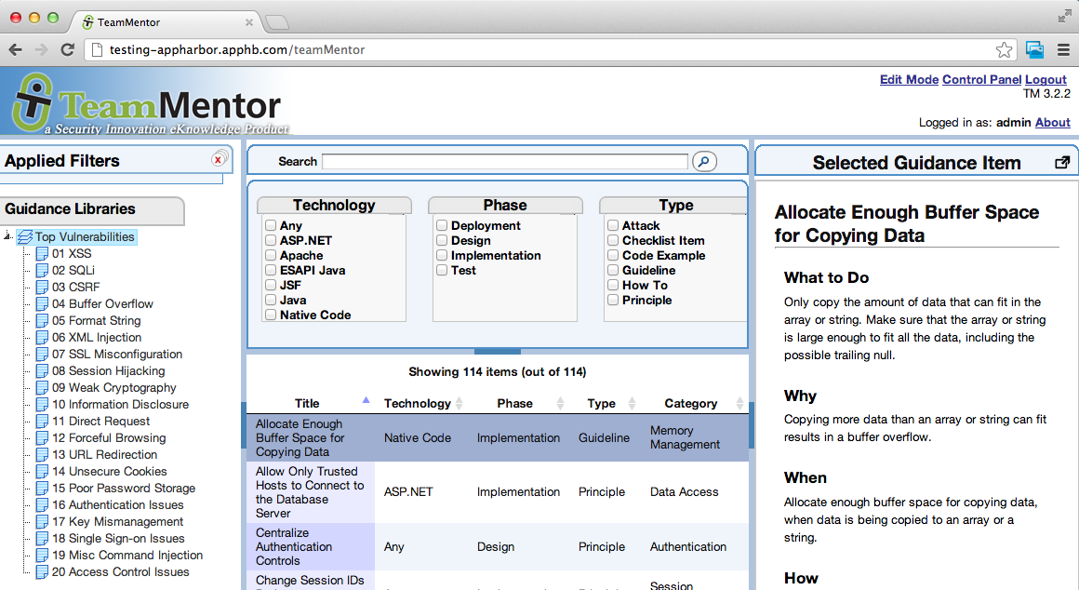
Task: Click the Logout link
Action: click(x=1046, y=80)
